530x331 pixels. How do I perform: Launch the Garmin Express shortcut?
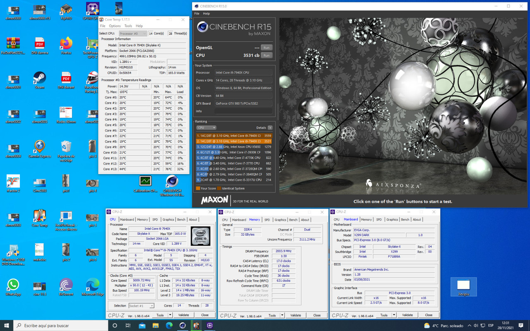[40, 149]
